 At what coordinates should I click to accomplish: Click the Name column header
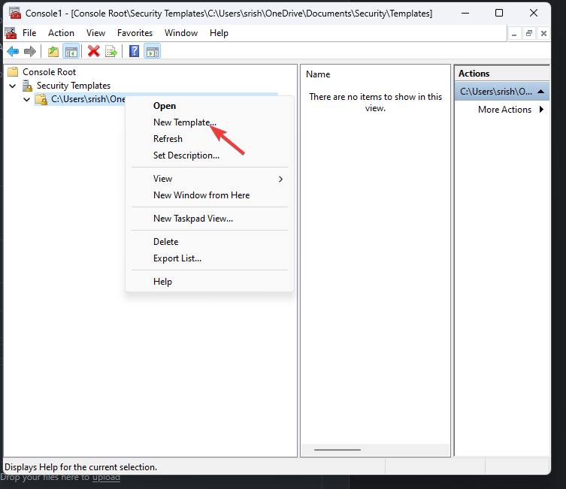(318, 74)
